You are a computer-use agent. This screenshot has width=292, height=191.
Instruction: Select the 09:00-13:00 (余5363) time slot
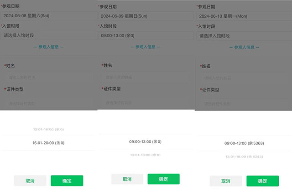[x=244, y=143]
